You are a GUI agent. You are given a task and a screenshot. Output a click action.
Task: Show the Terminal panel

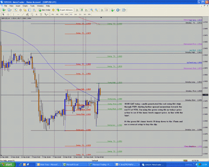pos(29,10)
